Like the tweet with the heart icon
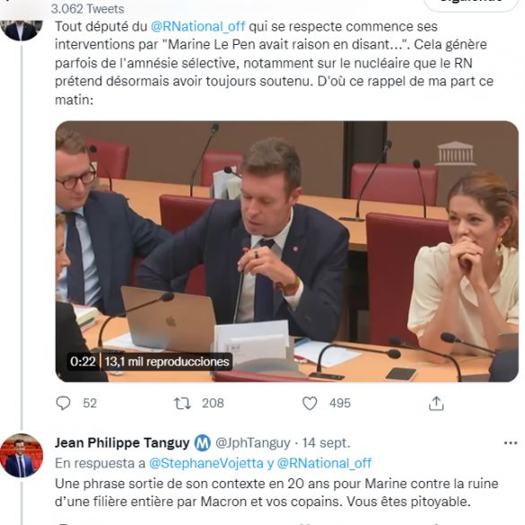The image size is (525, 525). [310, 404]
